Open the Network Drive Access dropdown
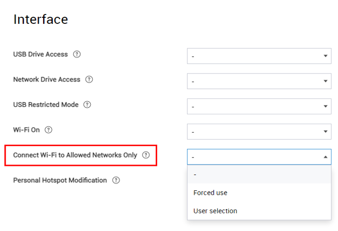 tap(259, 81)
